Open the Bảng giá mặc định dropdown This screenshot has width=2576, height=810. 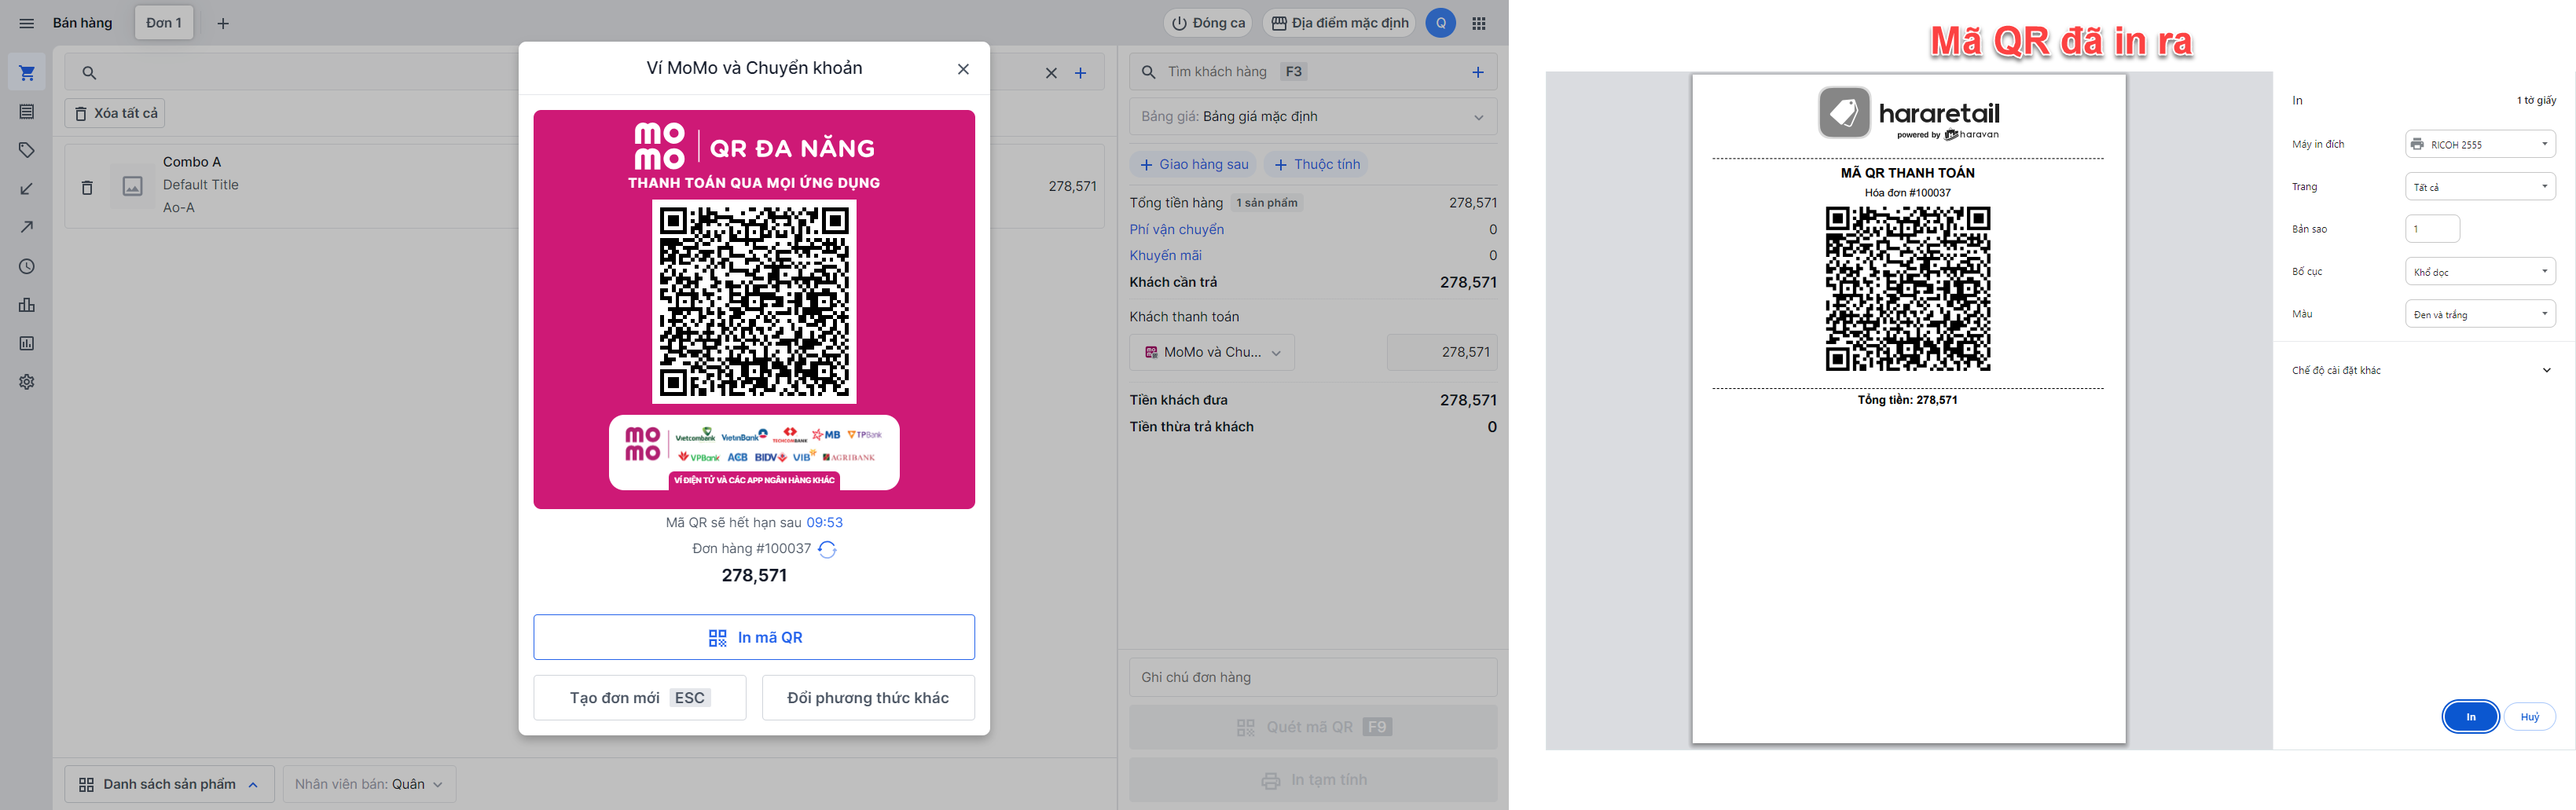coord(1313,117)
